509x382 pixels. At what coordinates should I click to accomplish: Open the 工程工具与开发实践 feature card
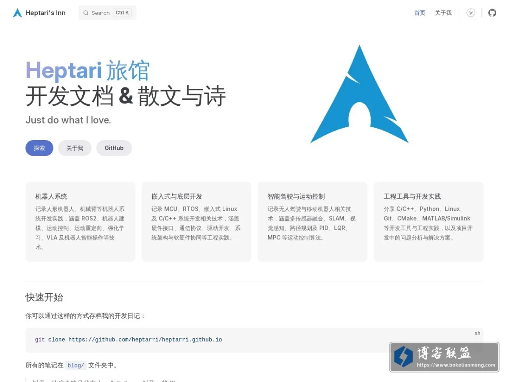pyautogui.click(x=428, y=222)
